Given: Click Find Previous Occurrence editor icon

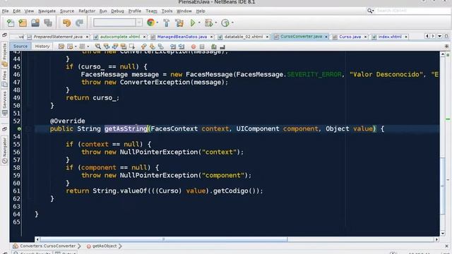Looking at the screenshot, I should 107,47.
